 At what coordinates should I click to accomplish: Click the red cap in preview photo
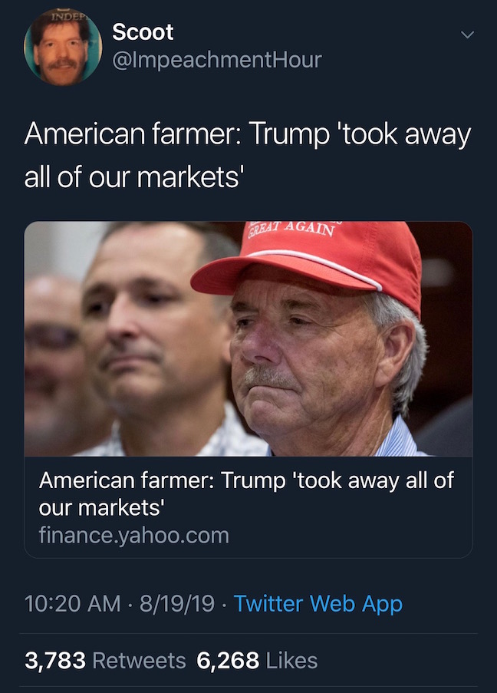[x=322, y=256]
